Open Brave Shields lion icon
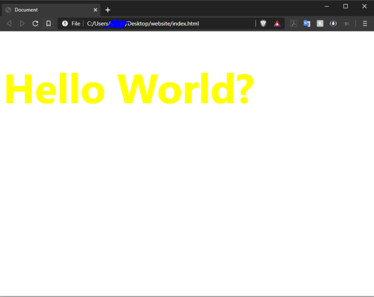The image size is (374, 297). point(263,23)
